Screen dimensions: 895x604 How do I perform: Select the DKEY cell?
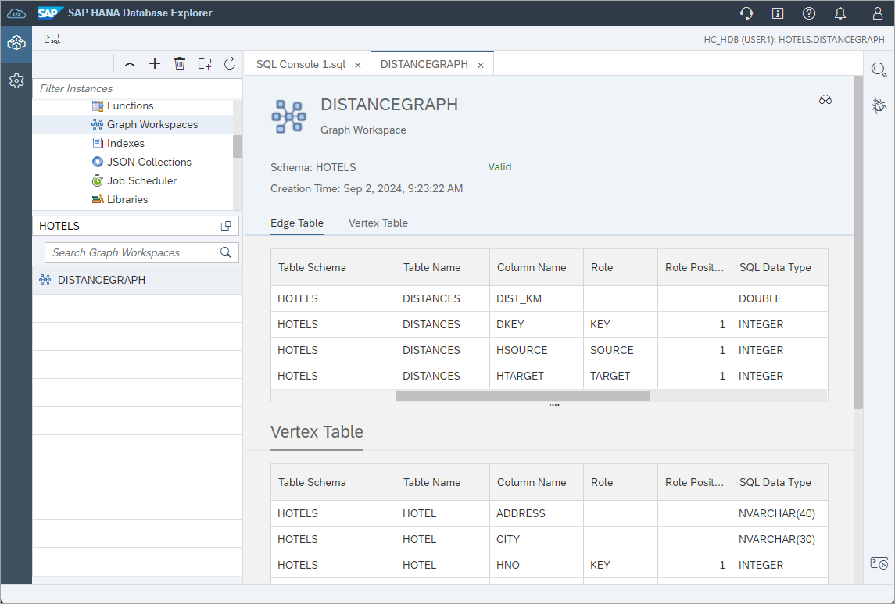coord(536,324)
